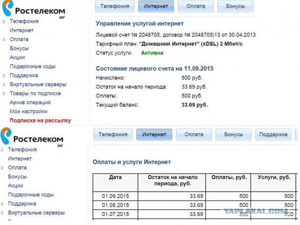Image resolution: width=300 pixels, height=225 pixels.
Task: Open Интернет link in the upper sidebar
Action: tap(22, 30)
